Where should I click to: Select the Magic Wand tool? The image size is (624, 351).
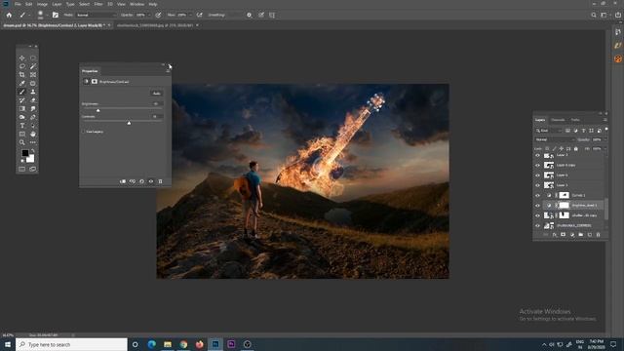point(33,66)
